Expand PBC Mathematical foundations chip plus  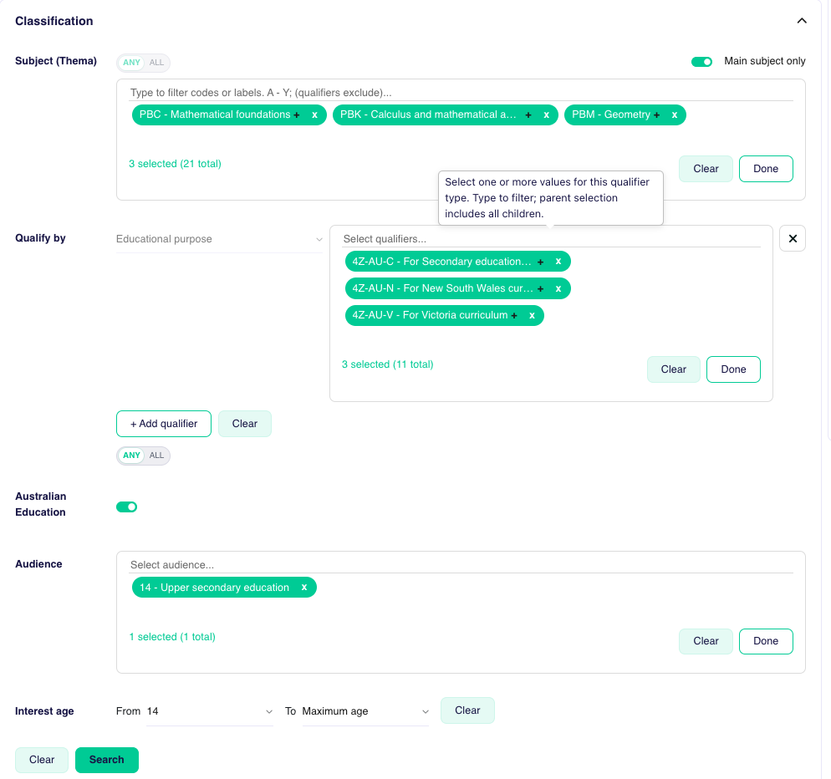coord(297,115)
